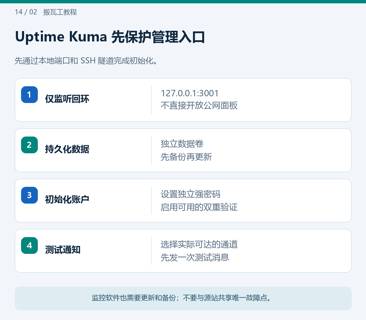Click the title Uptime Kuma 先保护管理入口

(110, 37)
